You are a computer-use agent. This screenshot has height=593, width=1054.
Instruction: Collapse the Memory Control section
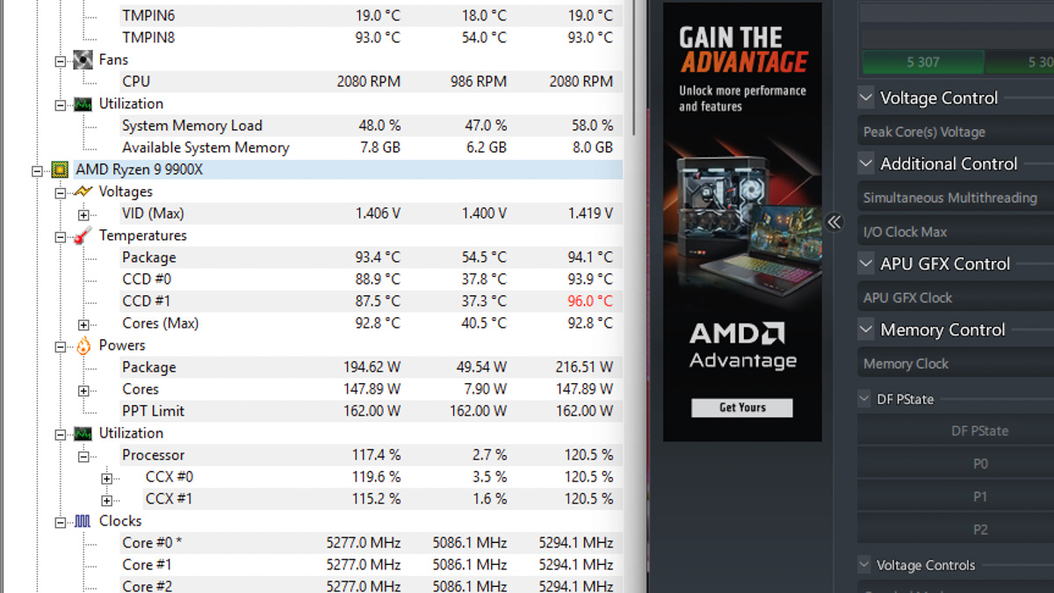866,329
